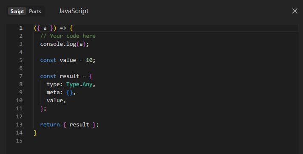
Task: Click the JavaScript title label
Action: tap(74, 11)
